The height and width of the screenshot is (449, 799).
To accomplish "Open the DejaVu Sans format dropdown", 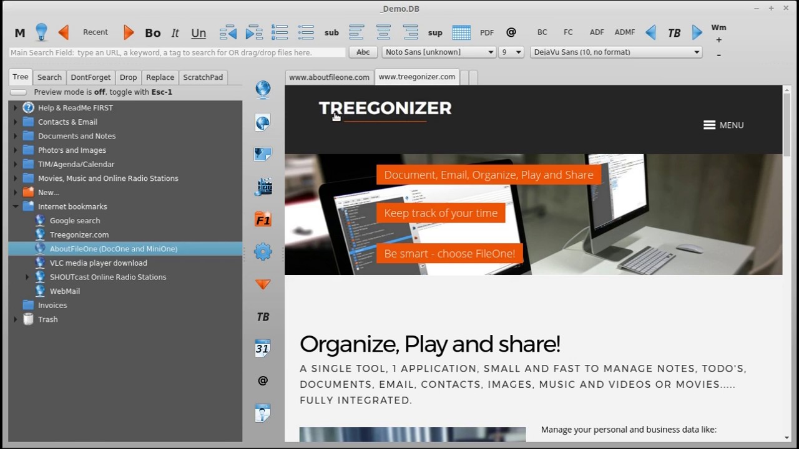I will pyautogui.click(x=616, y=52).
